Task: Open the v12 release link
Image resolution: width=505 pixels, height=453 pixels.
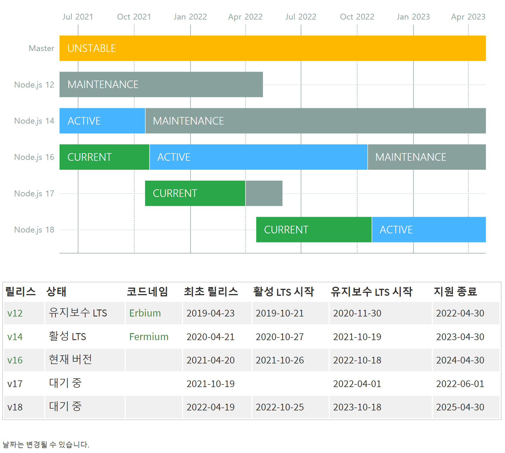Action: tap(15, 313)
